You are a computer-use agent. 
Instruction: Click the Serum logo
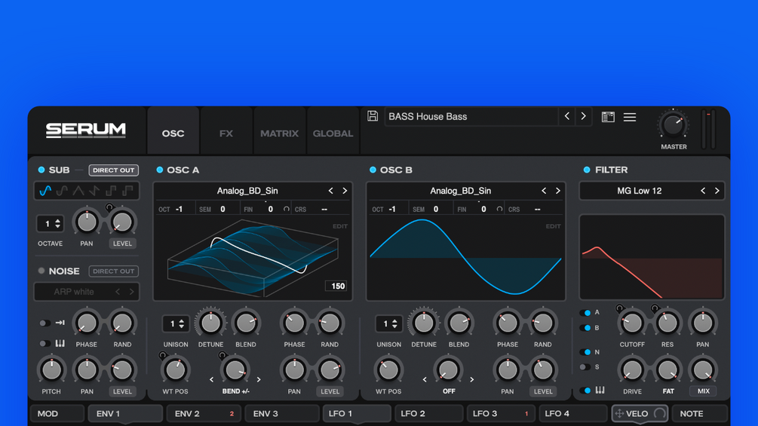(x=85, y=130)
